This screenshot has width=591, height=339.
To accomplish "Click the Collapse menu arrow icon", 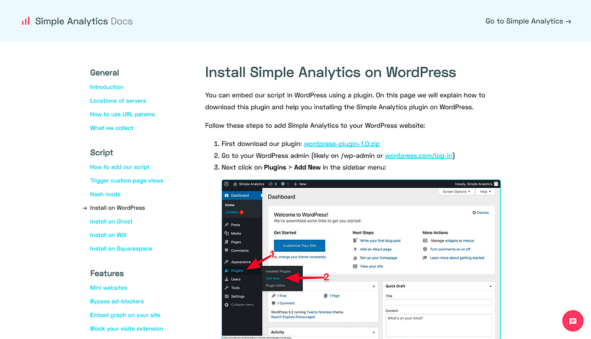I will (x=226, y=305).
